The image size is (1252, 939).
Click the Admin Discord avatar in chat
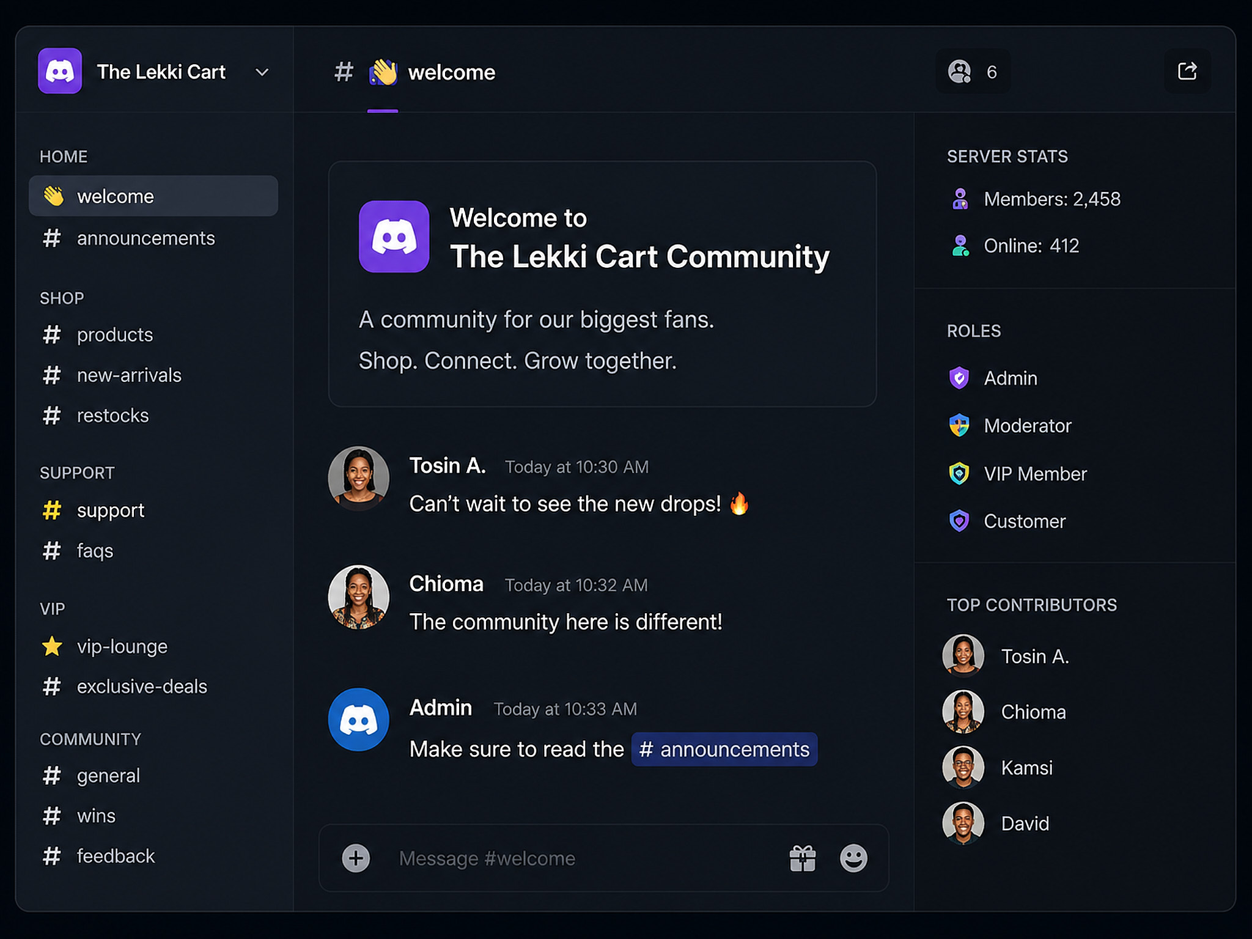click(x=359, y=720)
